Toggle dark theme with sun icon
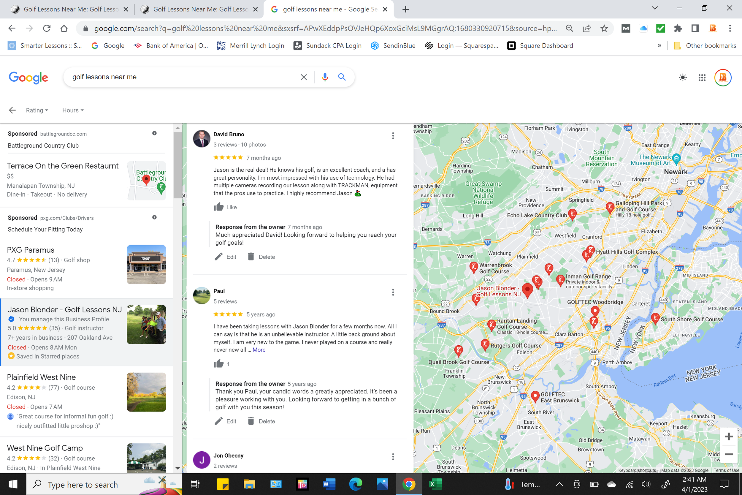742x495 pixels. [683, 78]
